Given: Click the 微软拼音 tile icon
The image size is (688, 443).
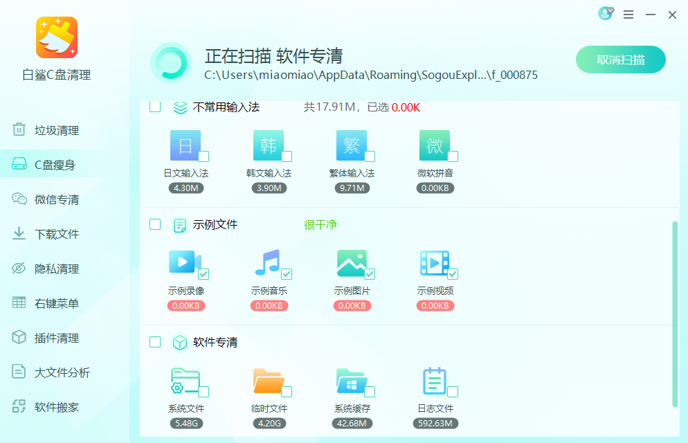Looking at the screenshot, I should (x=435, y=145).
